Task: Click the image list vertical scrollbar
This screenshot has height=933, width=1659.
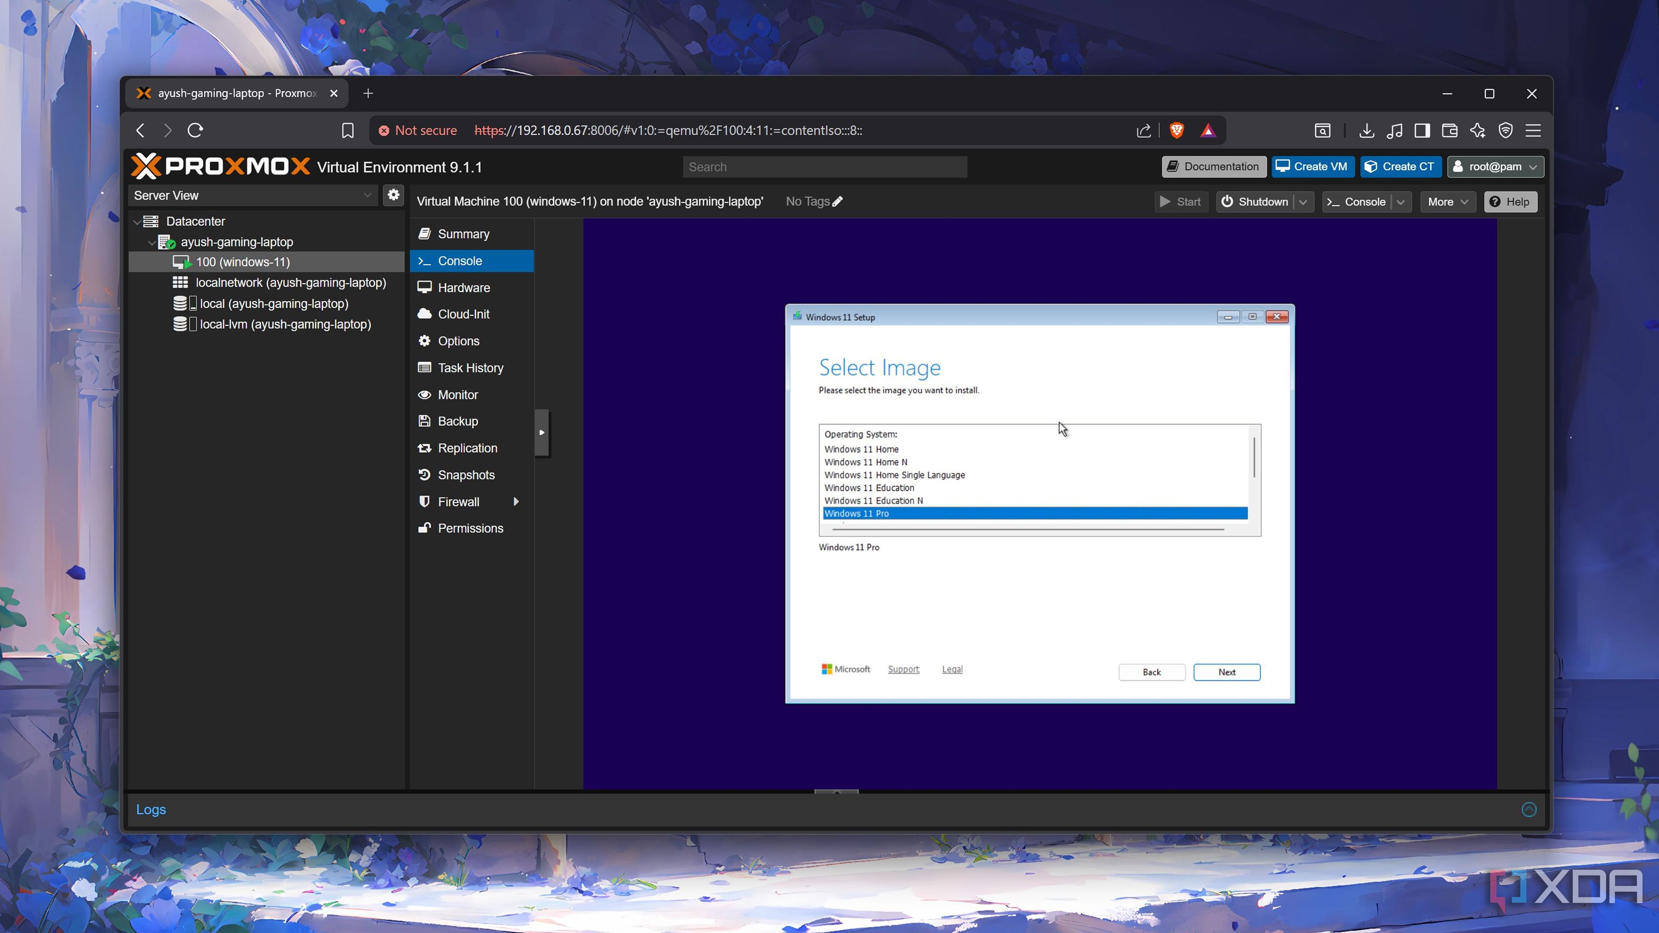Action: pos(1255,458)
